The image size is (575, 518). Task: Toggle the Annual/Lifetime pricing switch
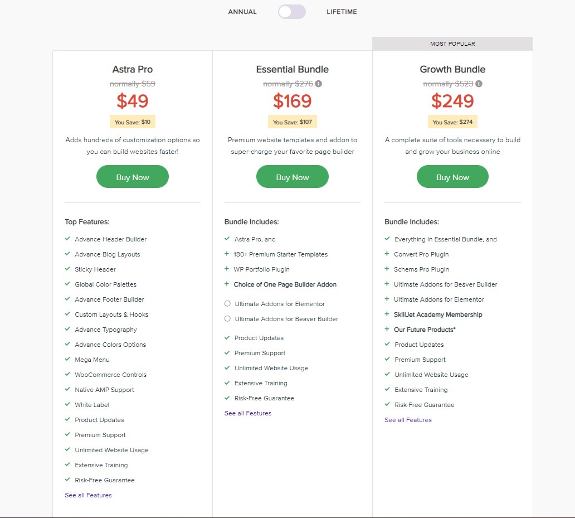291,12
